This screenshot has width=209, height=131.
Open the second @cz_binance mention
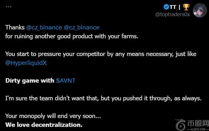coord(82,28)
